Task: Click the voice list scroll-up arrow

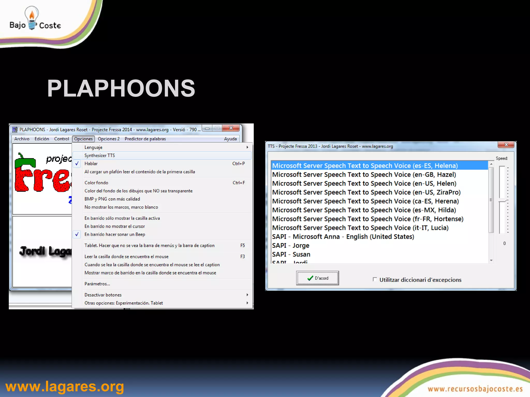Action: click(x=491, y=164)
